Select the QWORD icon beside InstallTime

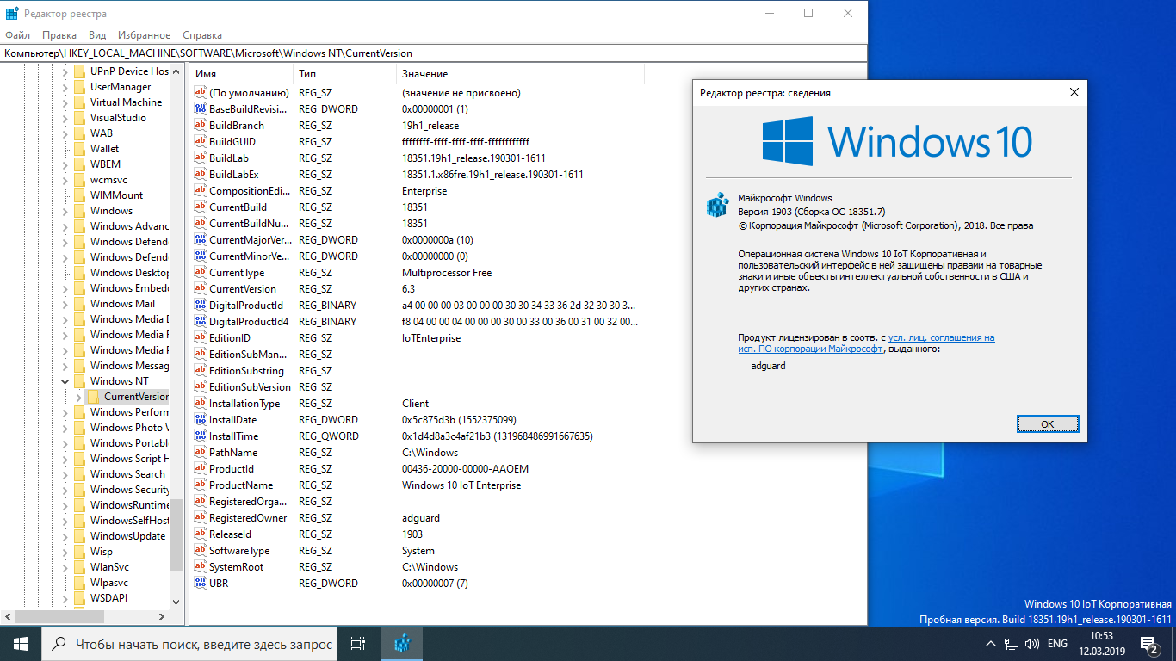pos(201,436)
